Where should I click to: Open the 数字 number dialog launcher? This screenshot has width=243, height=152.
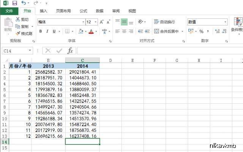pos(226,41)
